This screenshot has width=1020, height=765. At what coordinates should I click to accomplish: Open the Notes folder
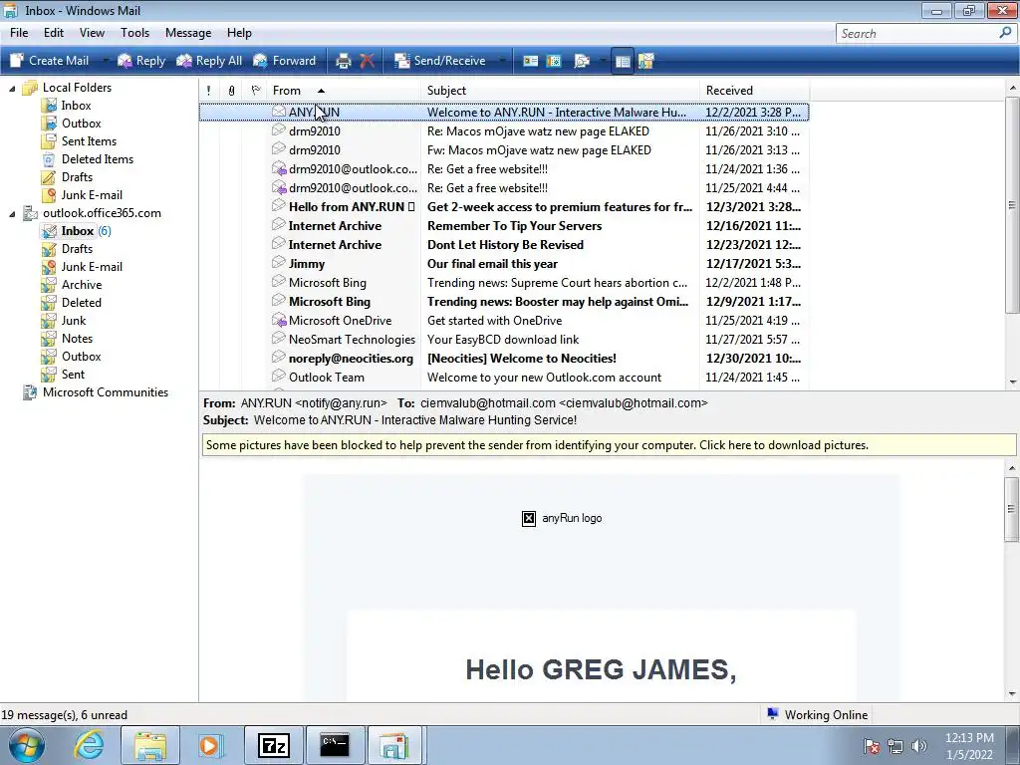pos(77,339)
